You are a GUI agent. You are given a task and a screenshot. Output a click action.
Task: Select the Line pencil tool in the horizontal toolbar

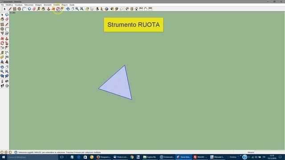point(10,9)
